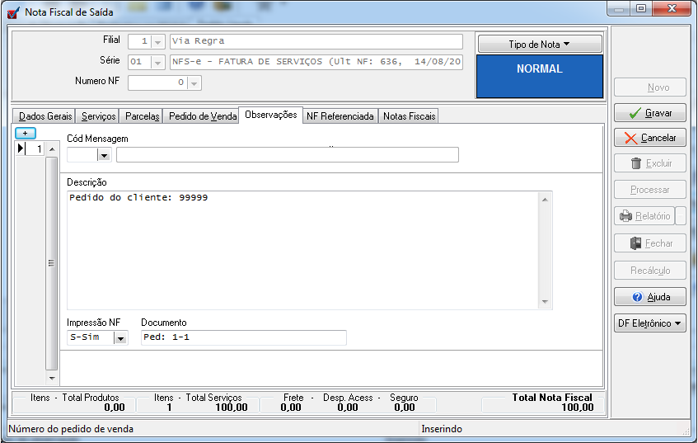Open the Serviços tab
This screenshot has height=443, width=698.
tap(99, 117)
